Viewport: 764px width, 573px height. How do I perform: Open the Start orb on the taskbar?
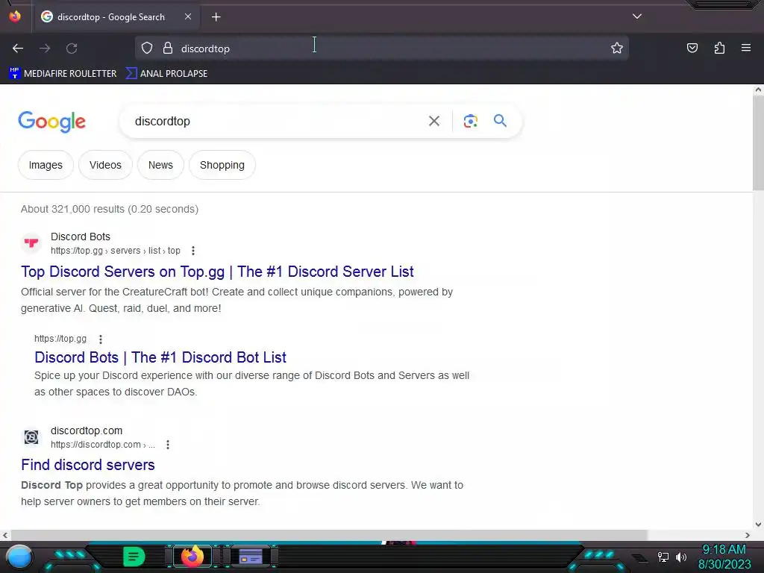19,557
